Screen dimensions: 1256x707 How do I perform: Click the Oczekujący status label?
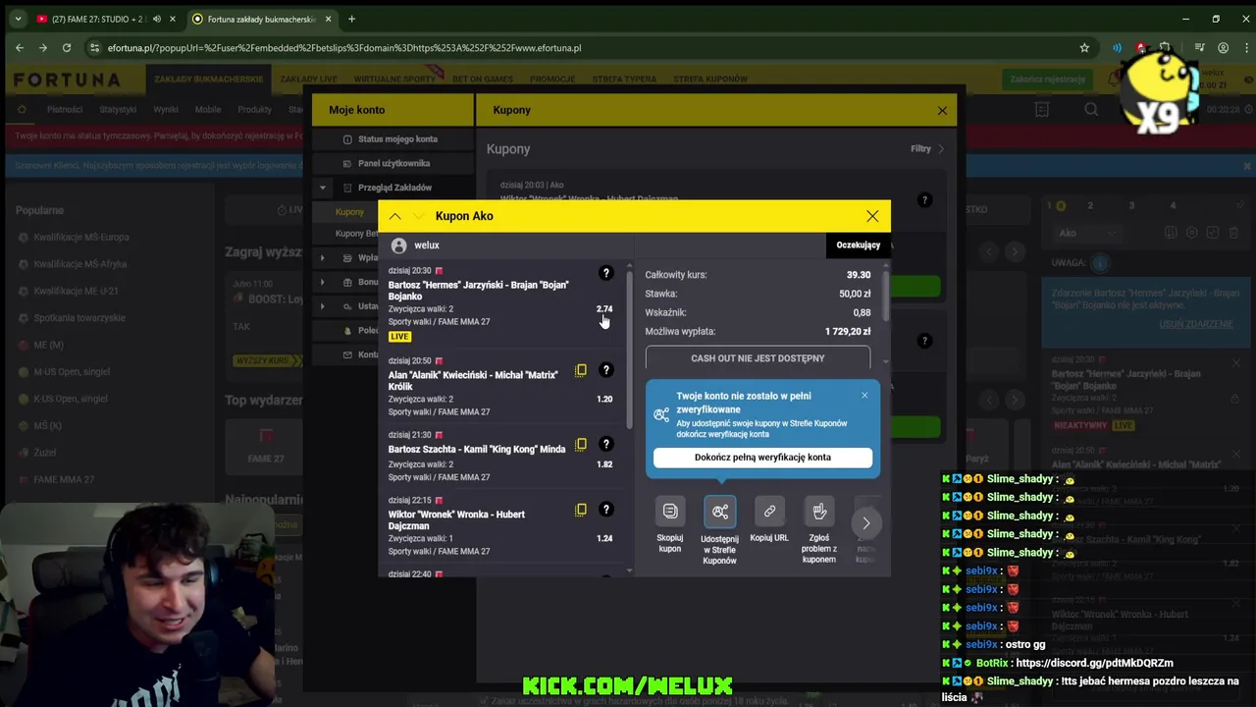click(x=859, y=245)
